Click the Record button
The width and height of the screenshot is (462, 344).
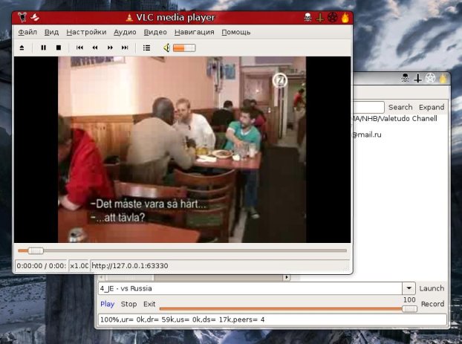point(432,304)
